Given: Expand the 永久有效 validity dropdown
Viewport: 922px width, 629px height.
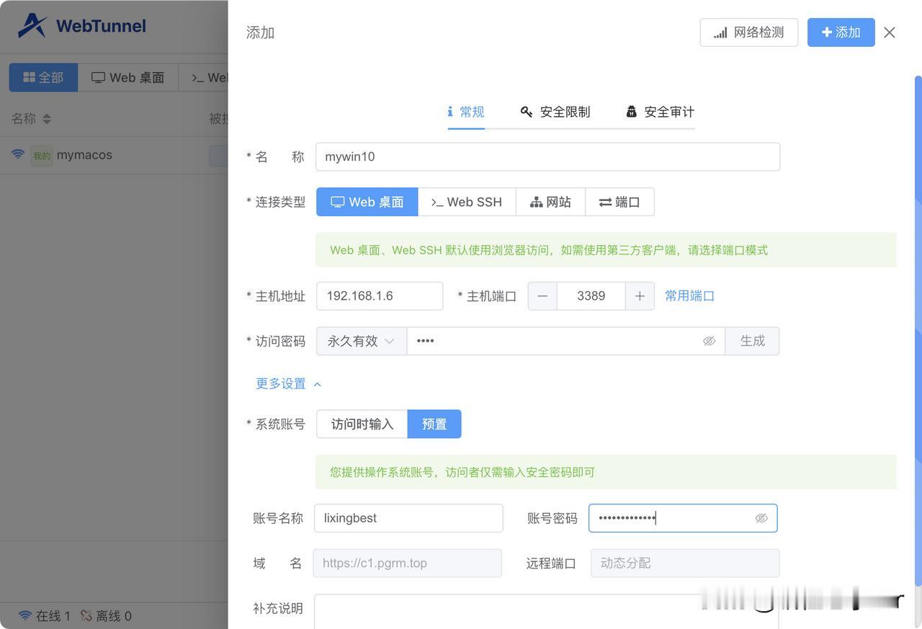Looking at the screenshot, I should (x=361, y=341).
